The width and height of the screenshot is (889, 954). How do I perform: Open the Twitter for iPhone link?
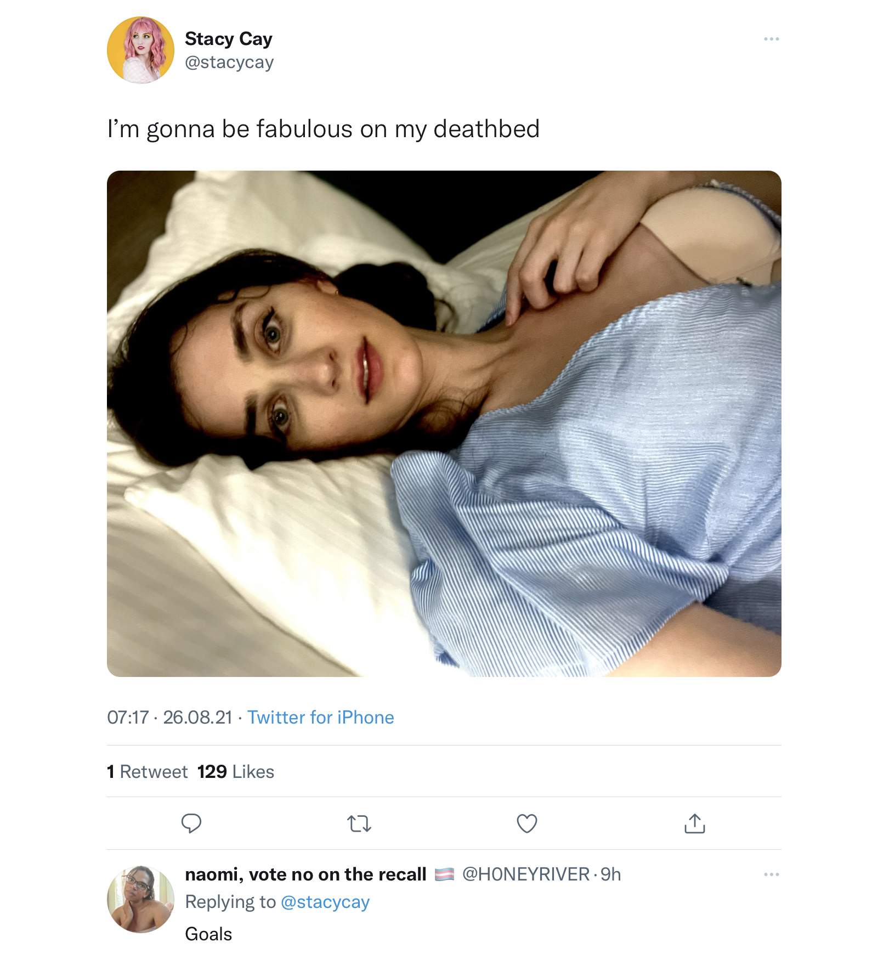click(x=321, y=718)
